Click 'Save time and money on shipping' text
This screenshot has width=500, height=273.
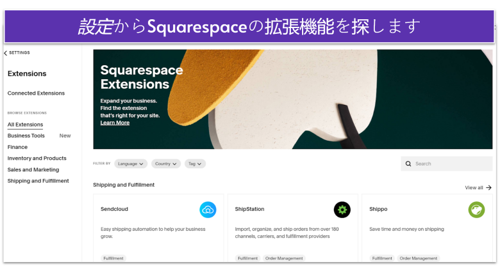tap(406, 229)
